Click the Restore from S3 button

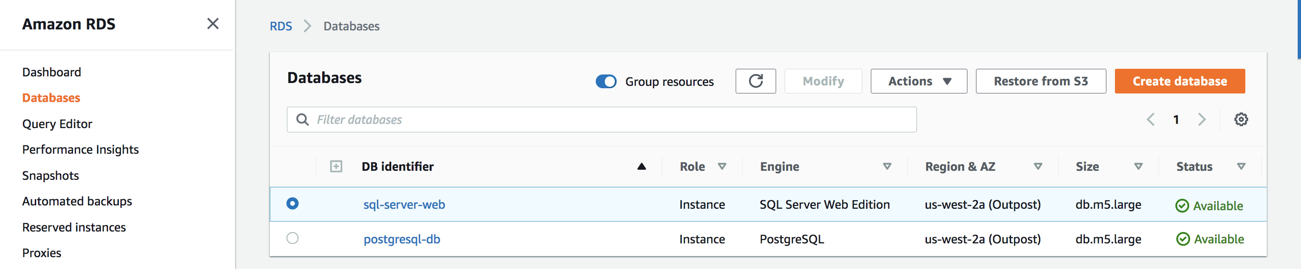coord(1040,81)
